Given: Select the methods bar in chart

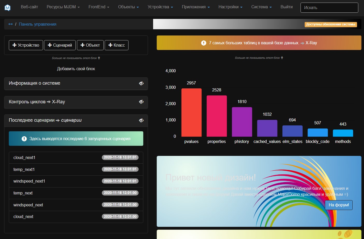Looking at the screenshot, I should coord(343,133).
